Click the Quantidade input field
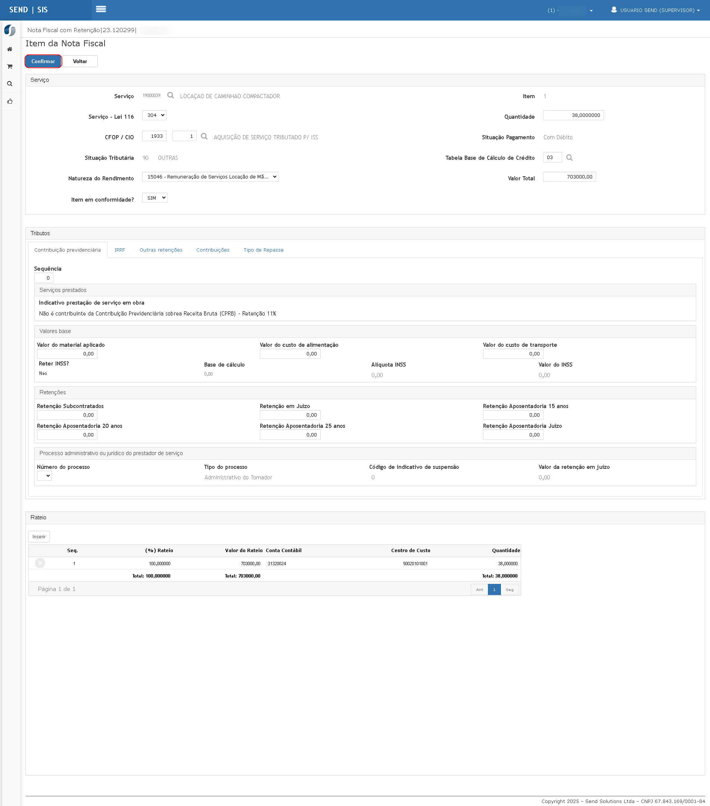710x806 pixels. [x=573, y=115]
